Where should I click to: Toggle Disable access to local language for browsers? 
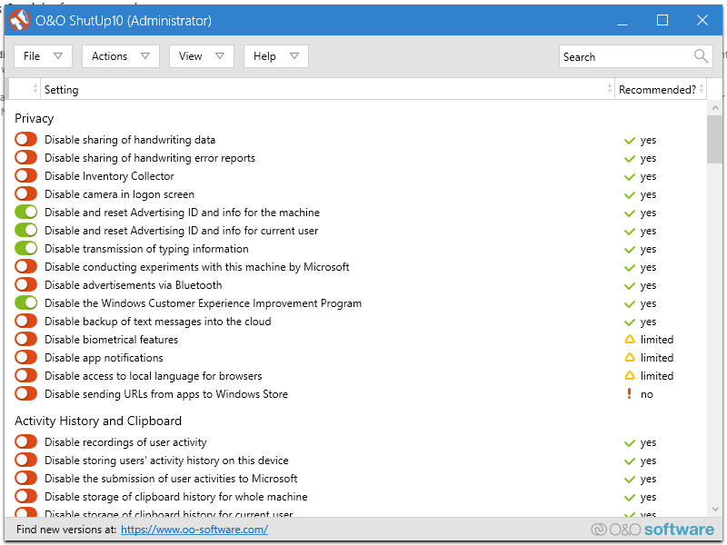pyautogui.click(x=25, y=375)
